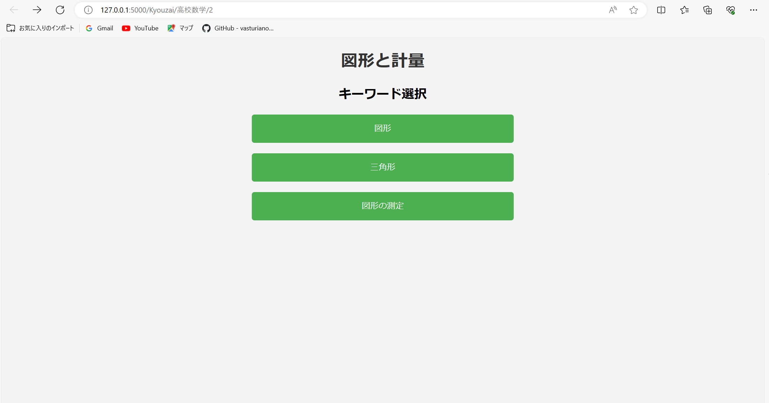Viewport: 769px width, 403px height.
Task: Open Browser essentials heart icon
Action: point(731,10)
